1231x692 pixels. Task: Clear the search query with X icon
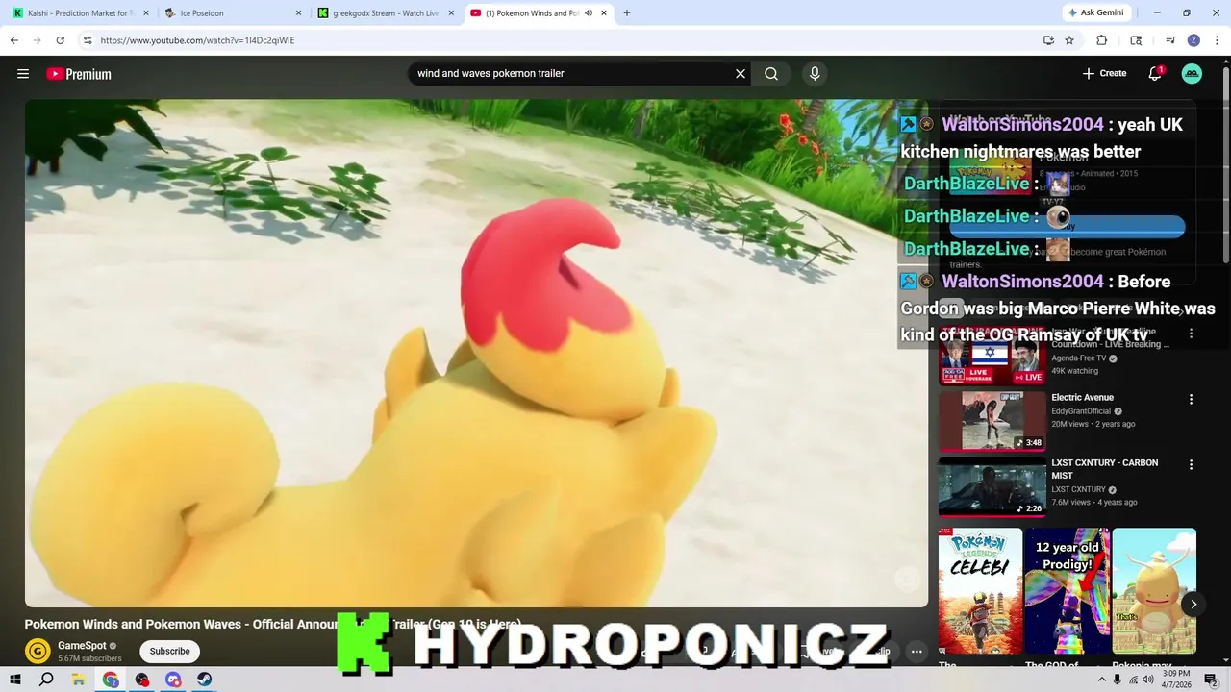click(x=741, y=74)
